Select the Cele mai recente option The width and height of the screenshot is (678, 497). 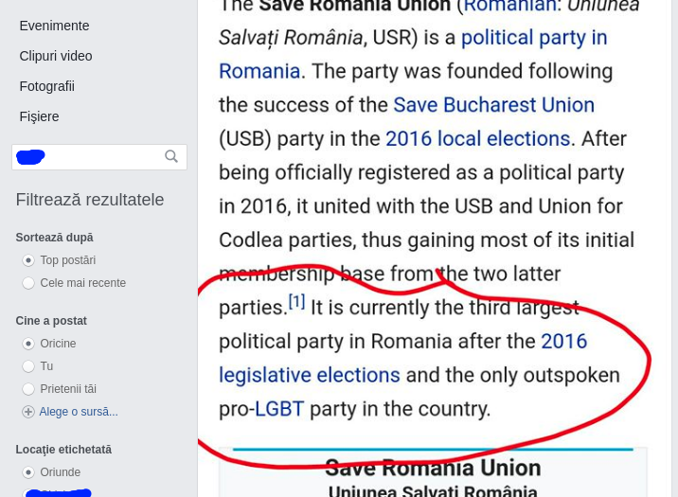[x=28, y=283]
